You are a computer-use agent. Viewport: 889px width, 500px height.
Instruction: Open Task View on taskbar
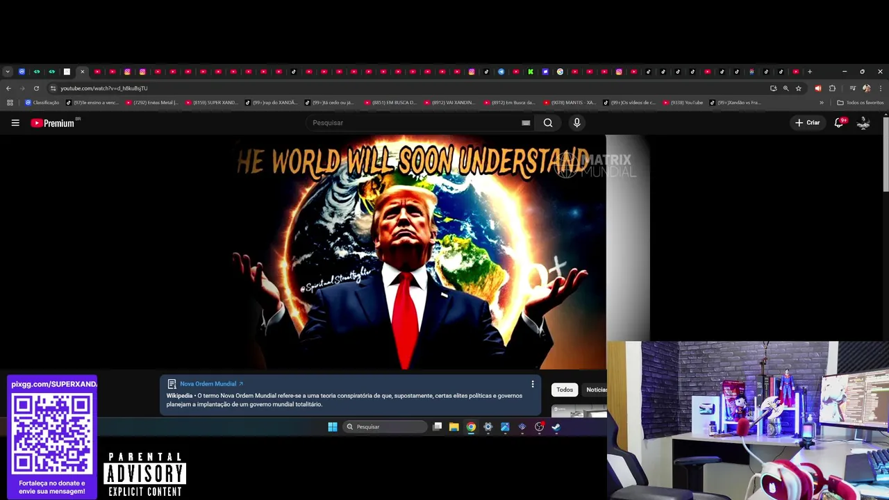(437, 427)
